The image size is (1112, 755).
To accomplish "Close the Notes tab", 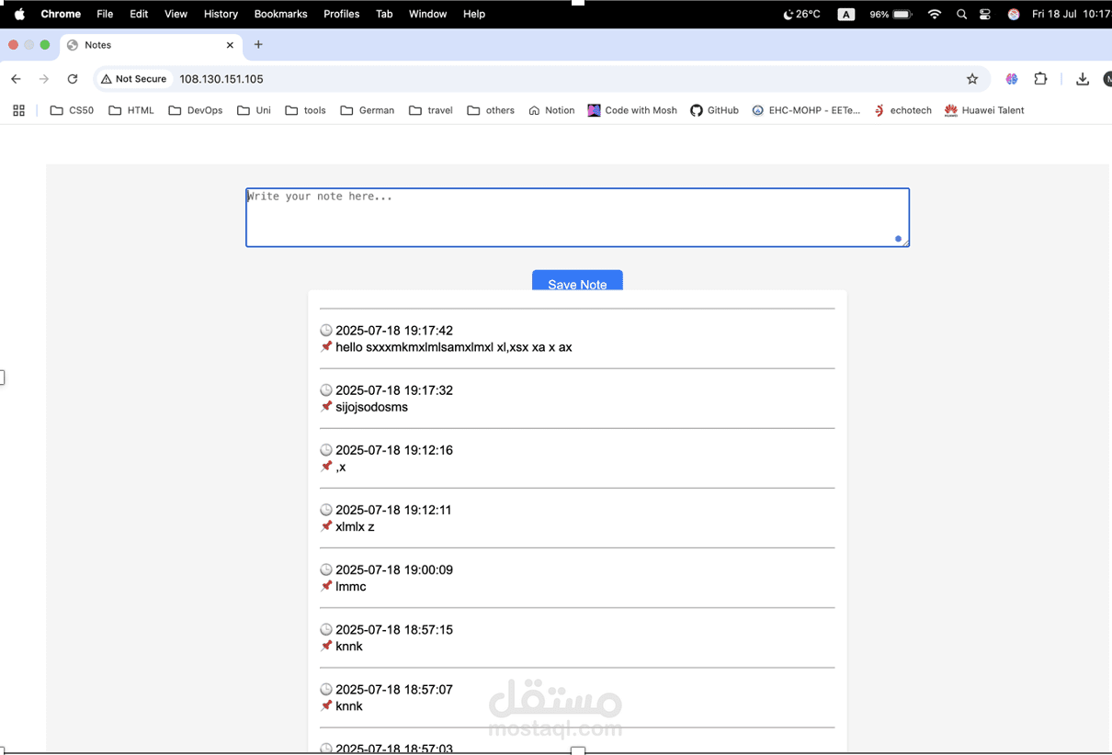I will [x=230, y=45].
